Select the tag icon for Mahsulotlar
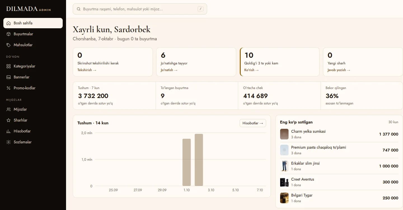403x210 pixels. tap(9, 45)
